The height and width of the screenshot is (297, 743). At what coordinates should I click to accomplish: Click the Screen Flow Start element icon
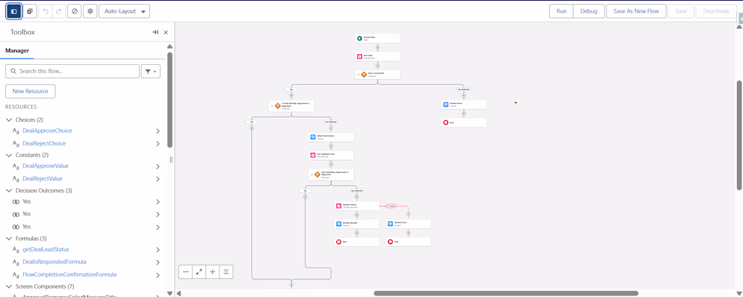coord(359,38)
